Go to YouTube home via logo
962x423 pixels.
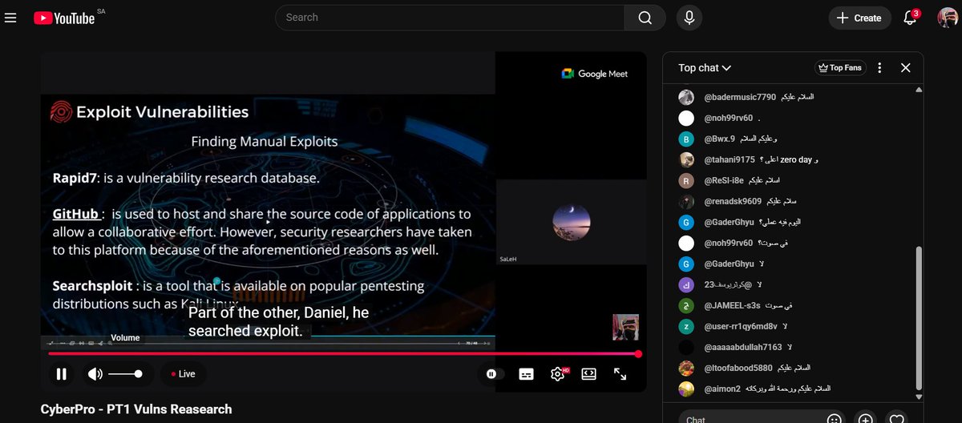[64, 18]
